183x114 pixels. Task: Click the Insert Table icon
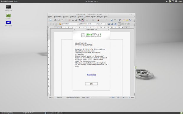click(x=115, y=20)
